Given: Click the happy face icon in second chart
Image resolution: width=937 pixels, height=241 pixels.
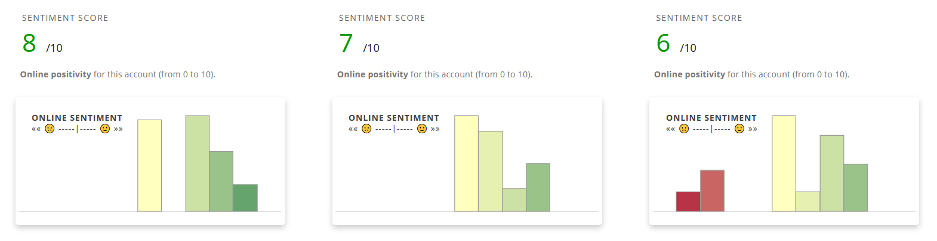Looking at the screenshot, I should tap(422, 129).
